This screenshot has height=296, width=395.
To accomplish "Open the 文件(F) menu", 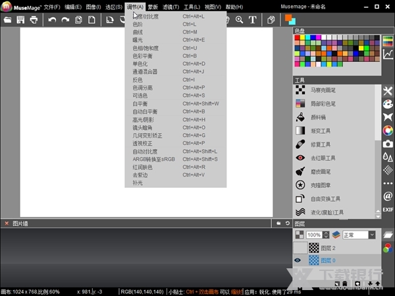I will point(52,7).
